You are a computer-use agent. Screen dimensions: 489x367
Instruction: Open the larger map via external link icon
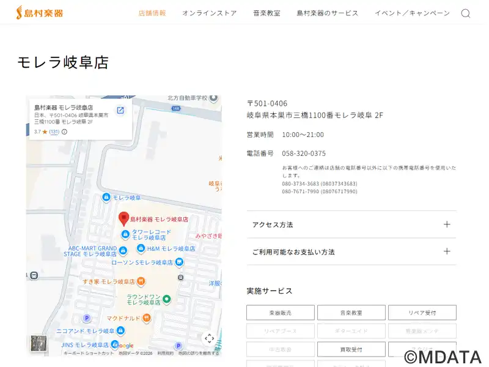click(x=120, y=110)
